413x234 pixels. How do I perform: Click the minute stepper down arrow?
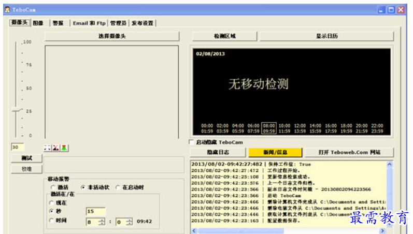[129, 224]
